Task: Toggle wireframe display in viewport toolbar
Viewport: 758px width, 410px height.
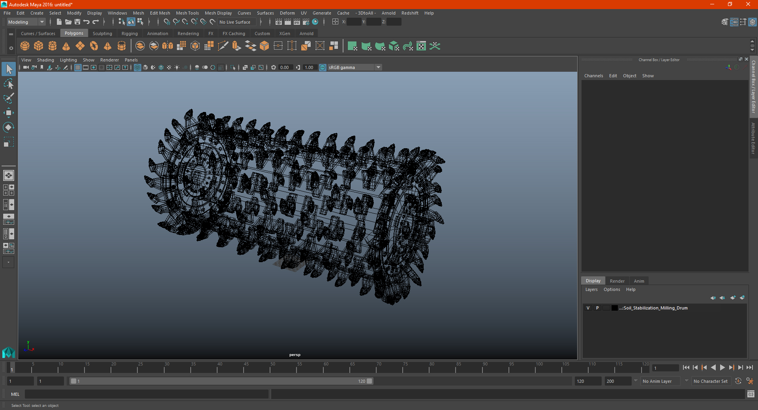Action: (x=137, y=67)
